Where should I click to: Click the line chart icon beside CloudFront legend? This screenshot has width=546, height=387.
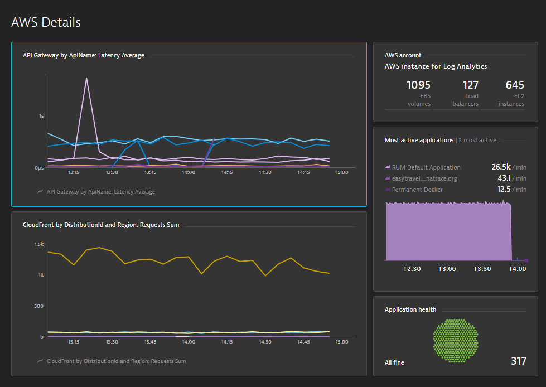[x=40, y=361]
